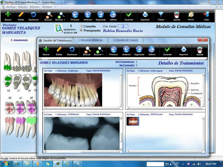The height and width of the screenshot is (167, 223).
Task: Click the Buscar+ dropdown in the main toolbar
Action: 60,16
